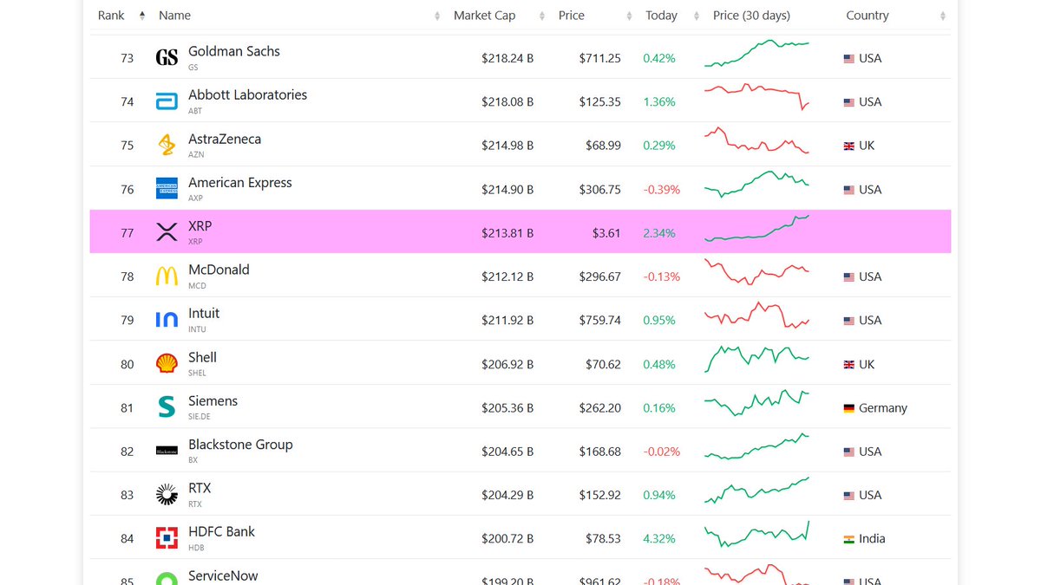Click Goldman Sachs price $711.25
The height and width of the screenshot is (585, 1041).
pos(600,59)
